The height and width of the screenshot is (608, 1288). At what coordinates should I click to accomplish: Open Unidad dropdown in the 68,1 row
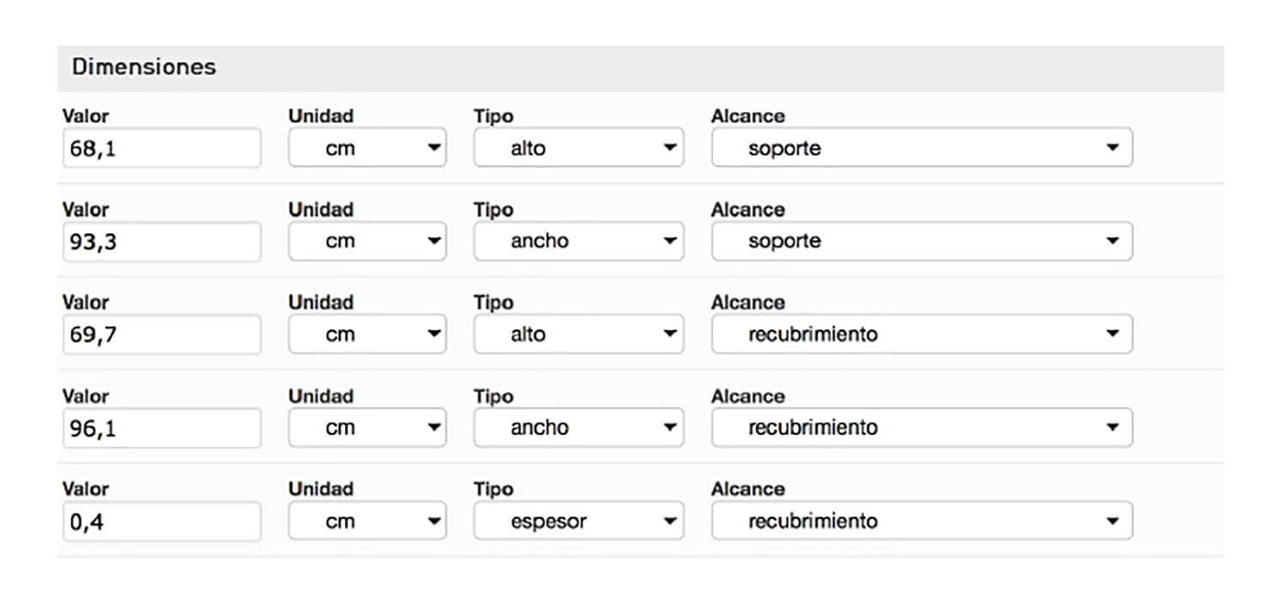tap(367, 148)
